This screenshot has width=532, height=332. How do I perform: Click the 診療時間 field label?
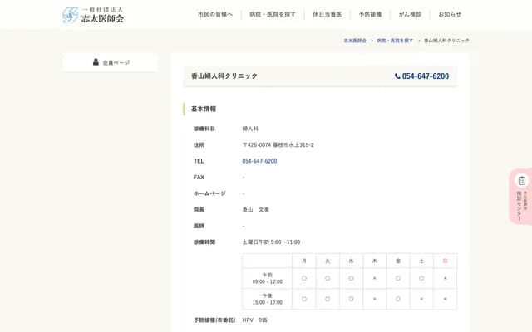[x=204, y=242]
